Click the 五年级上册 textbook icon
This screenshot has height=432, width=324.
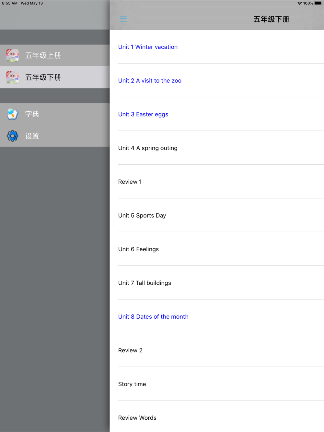[x=12, y=55]
